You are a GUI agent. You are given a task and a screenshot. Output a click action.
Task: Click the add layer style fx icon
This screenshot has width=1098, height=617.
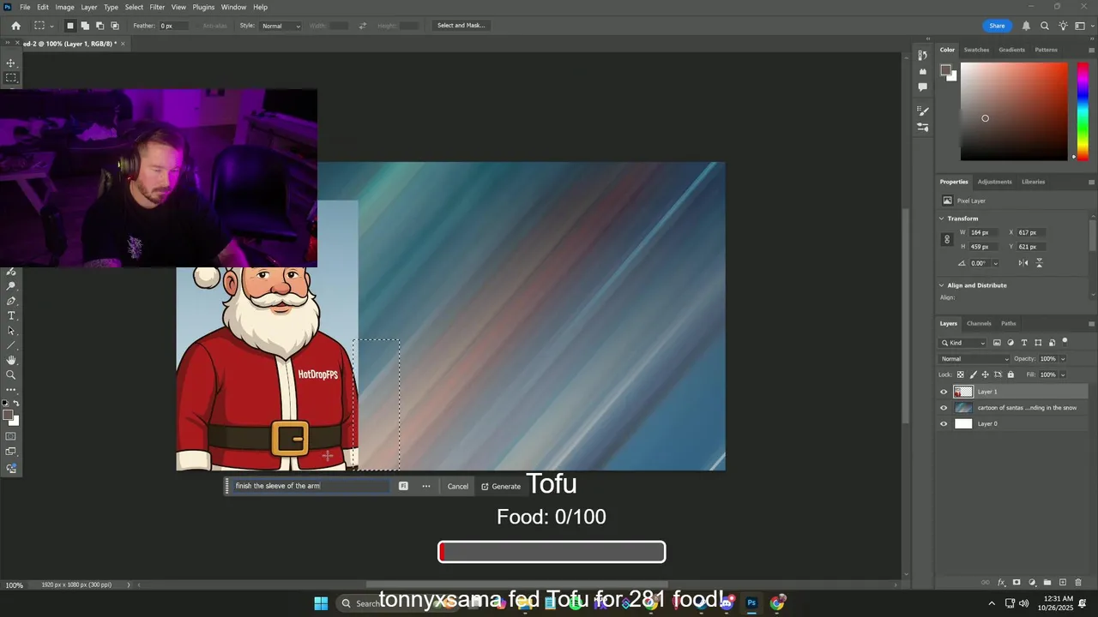[1001, 583]
